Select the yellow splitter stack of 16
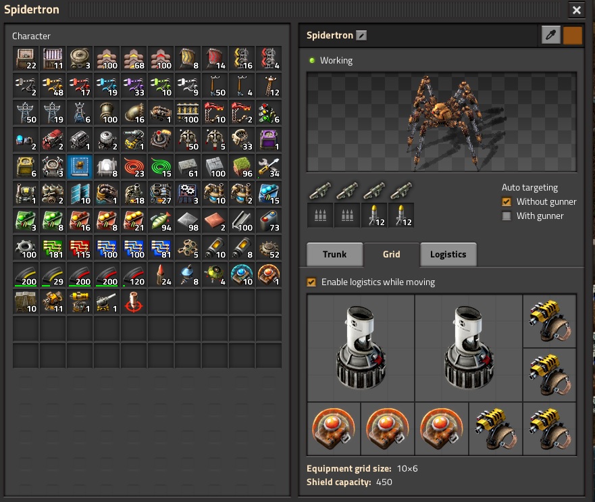Viewport: 595px width, 502px height. [242, 59]
